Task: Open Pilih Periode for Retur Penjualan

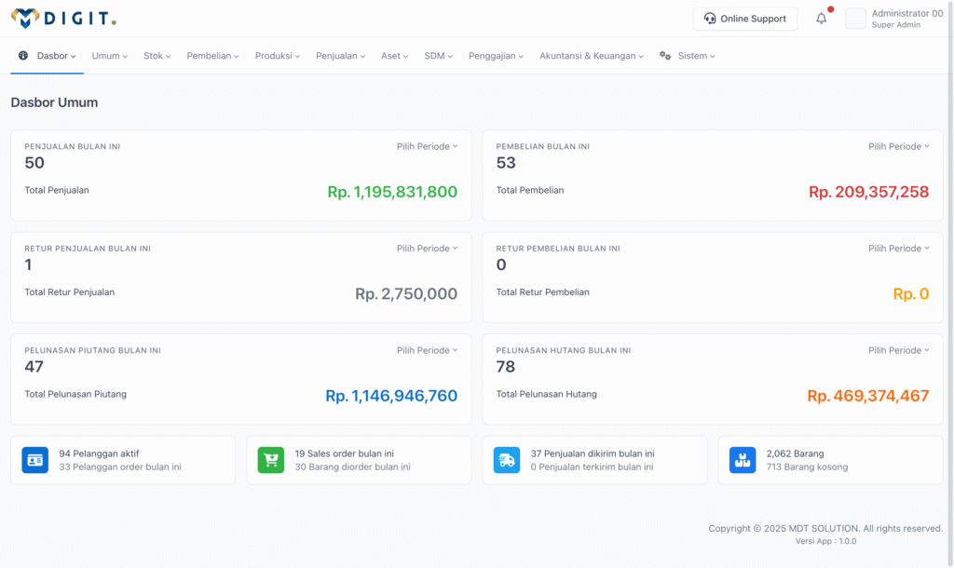Action: click(428, 249)
